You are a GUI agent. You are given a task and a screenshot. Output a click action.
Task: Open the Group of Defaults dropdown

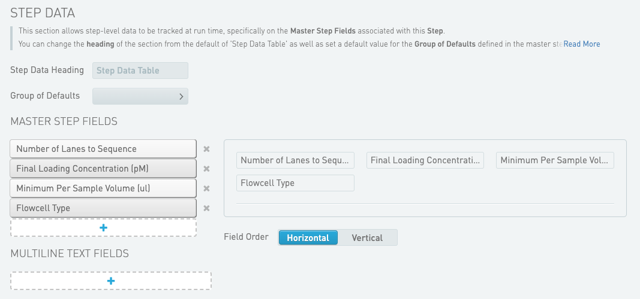(x=140, y=96)
